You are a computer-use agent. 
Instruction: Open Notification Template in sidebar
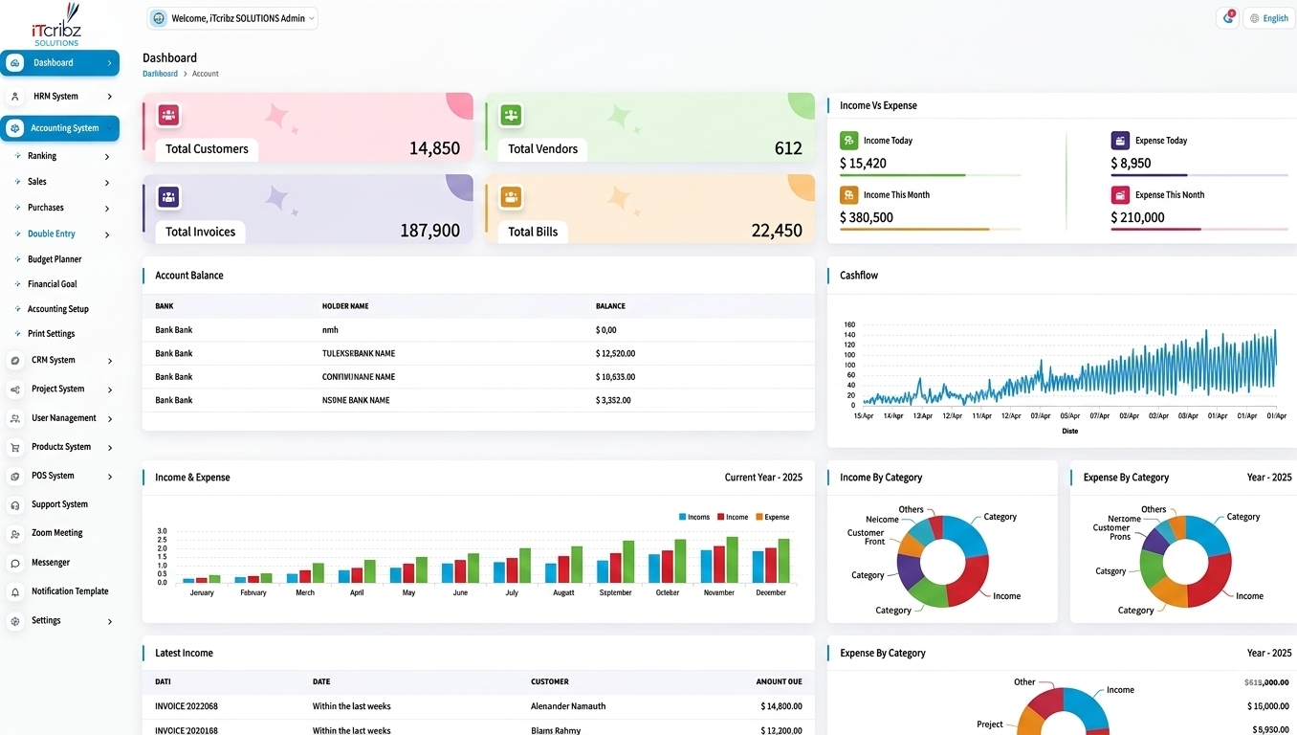click(x=70, y=591)
